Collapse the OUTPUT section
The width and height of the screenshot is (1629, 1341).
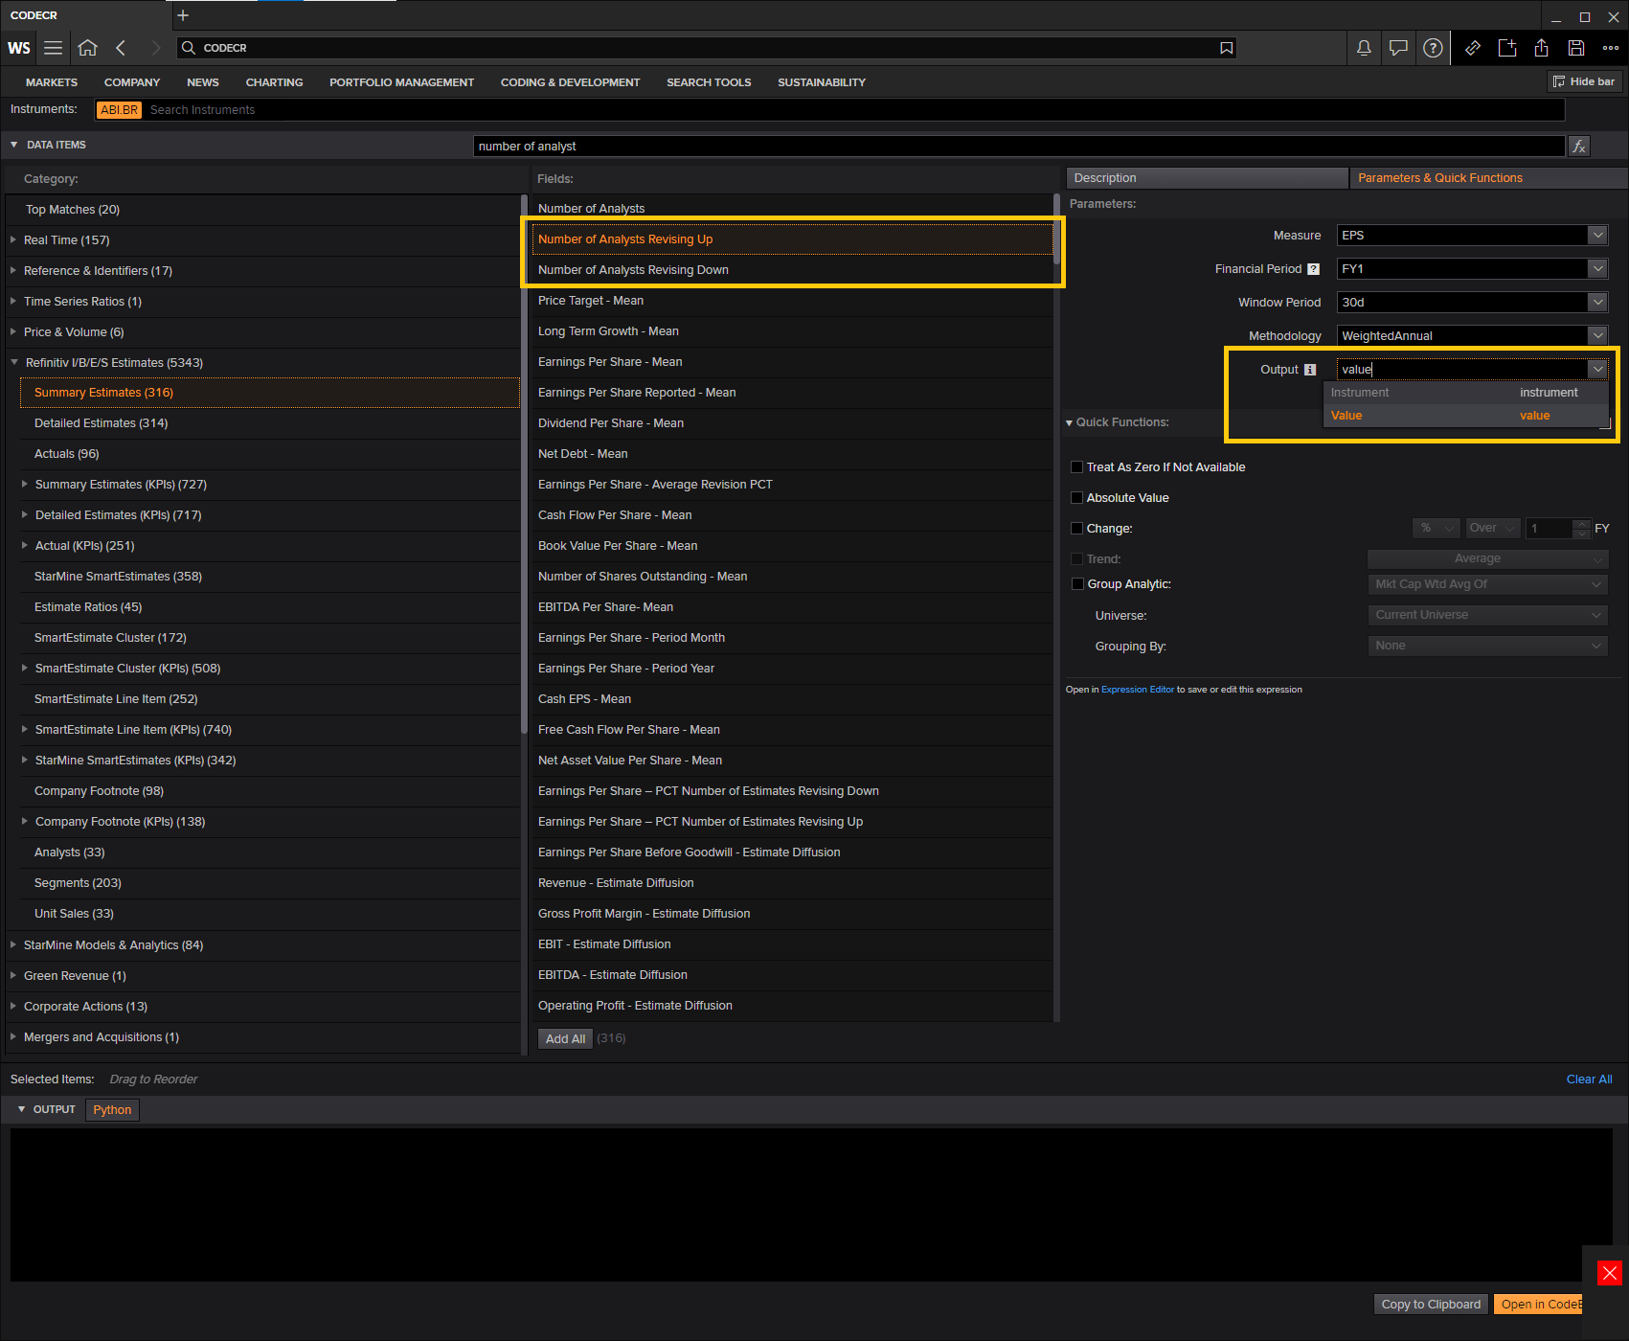pyautogui.click(x=21, y=1109)
